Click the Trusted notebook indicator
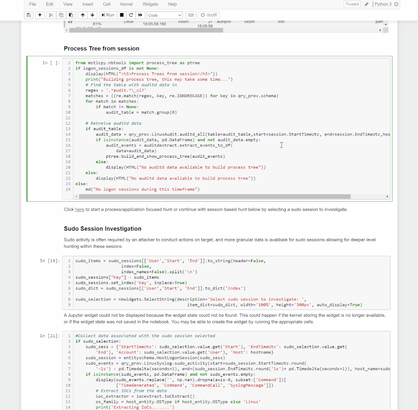Screen dimensions: 418x410 (x=352, y=4)
